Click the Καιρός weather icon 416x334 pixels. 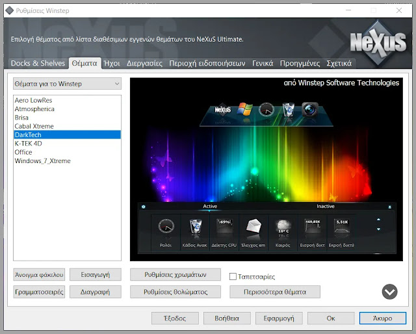tap(283, 227)
